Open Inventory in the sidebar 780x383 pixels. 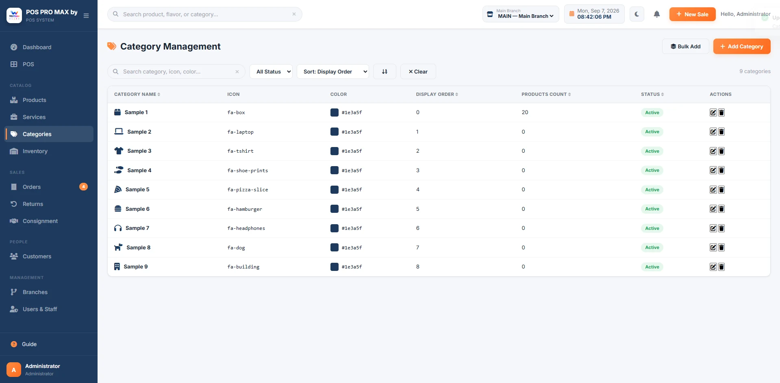[x=49, y=151]
